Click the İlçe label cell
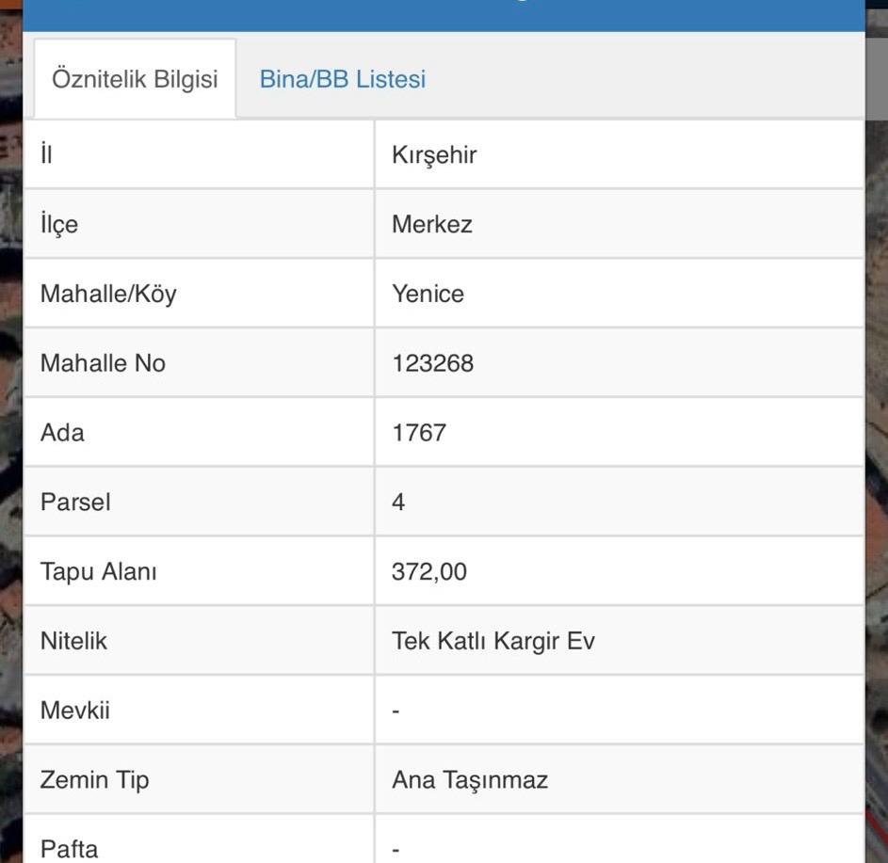 [199, 224]
